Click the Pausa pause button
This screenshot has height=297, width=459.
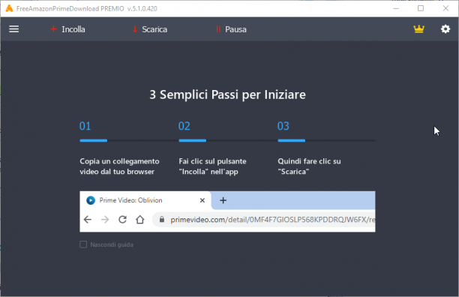(x=231, y=29)
